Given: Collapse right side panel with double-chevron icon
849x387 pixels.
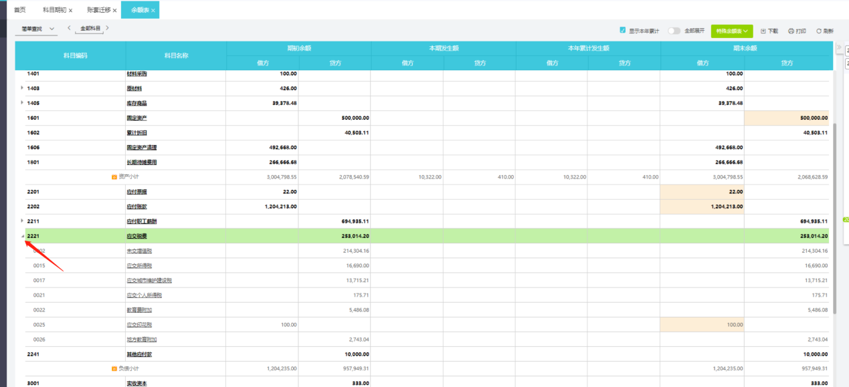Looking at the screenshot, I should click(840, 48).
